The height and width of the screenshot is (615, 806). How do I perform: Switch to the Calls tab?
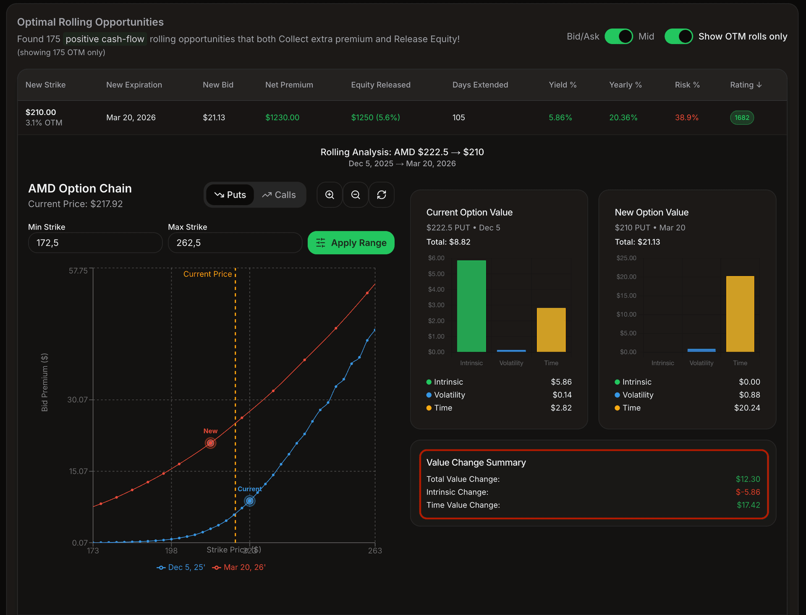(x=279, y=195)
